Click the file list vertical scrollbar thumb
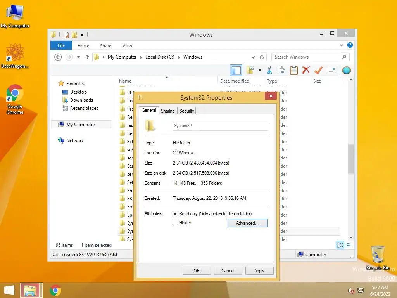397x298 pixels. [x=351, y=159]
